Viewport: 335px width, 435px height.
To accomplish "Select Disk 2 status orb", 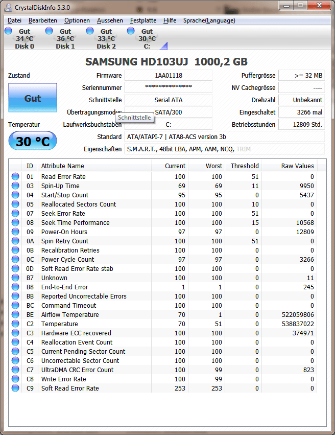I will [90, 31].
